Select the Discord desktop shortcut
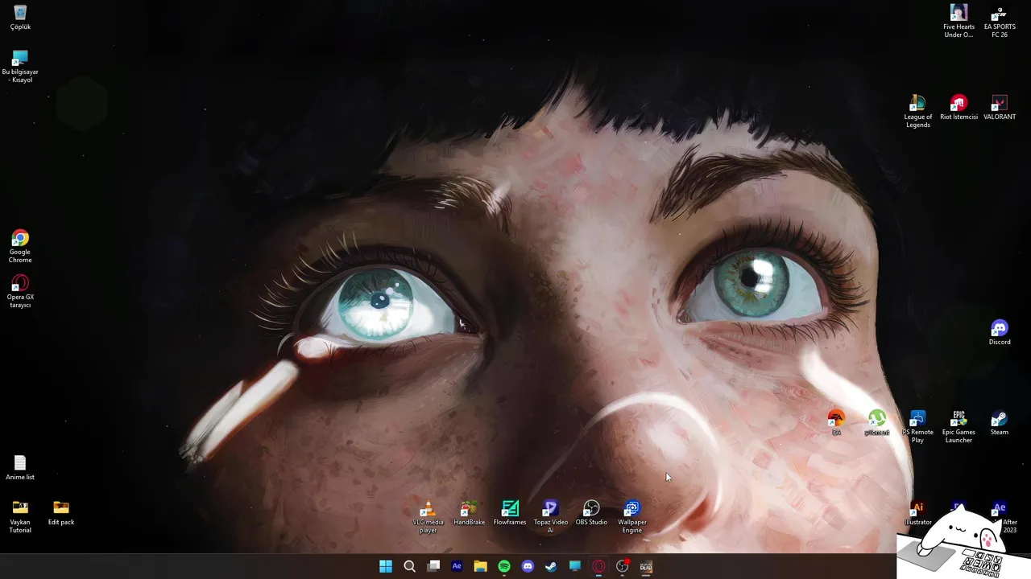1031x579 pixels. (x=1000, y=332)
